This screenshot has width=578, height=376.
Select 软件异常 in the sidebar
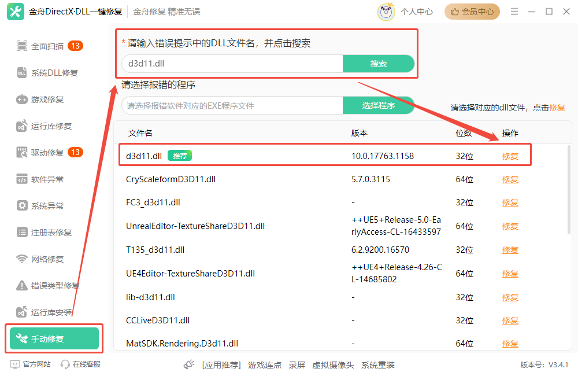[x=40, y=179]
